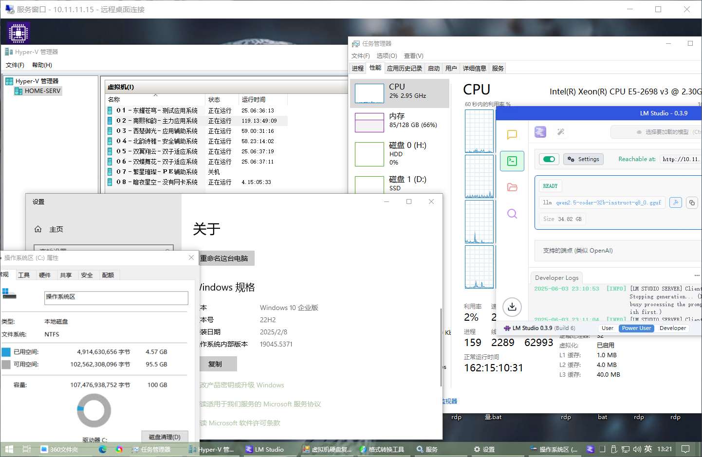
Task: Click the purple conversation list icon in LM Studio
Action: (540, 132)
